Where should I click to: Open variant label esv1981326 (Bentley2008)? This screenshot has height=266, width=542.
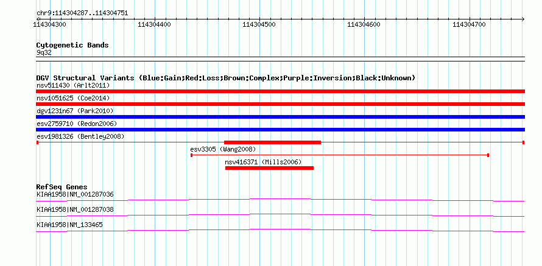coord(80,136)
